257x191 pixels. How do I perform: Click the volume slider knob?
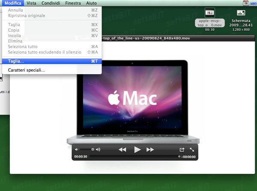(x=93, y=149)
